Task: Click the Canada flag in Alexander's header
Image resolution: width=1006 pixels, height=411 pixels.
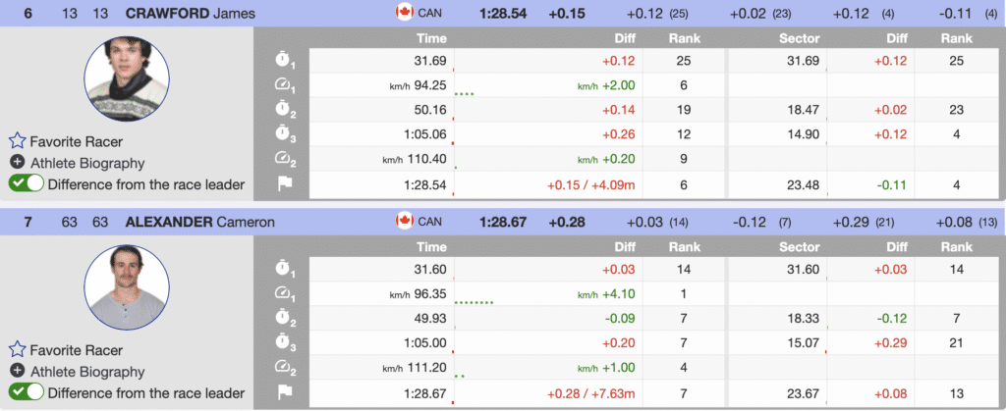Action: [403, 222]
